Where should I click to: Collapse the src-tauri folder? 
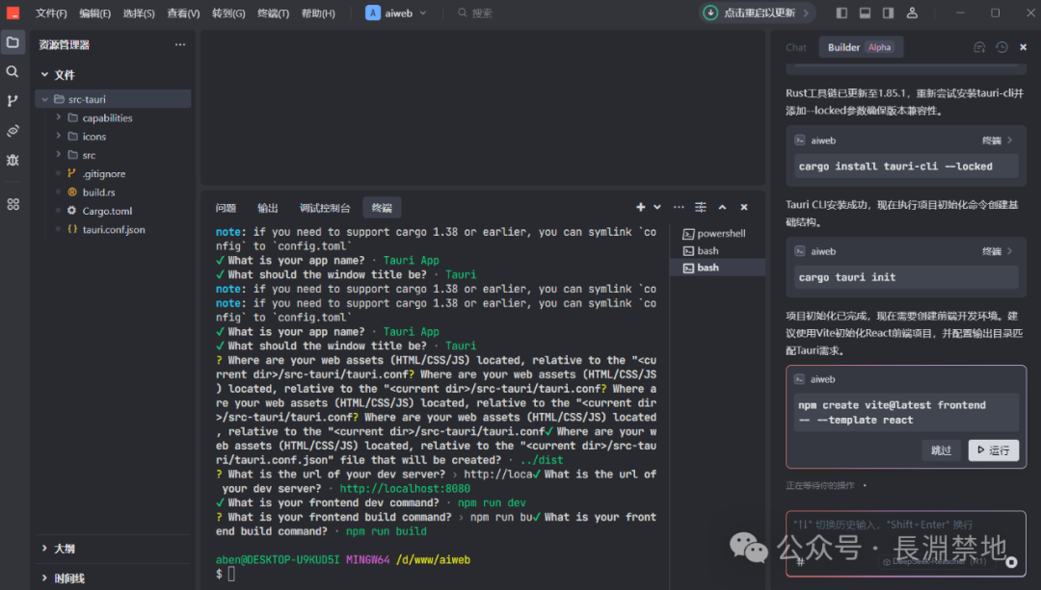113,99
